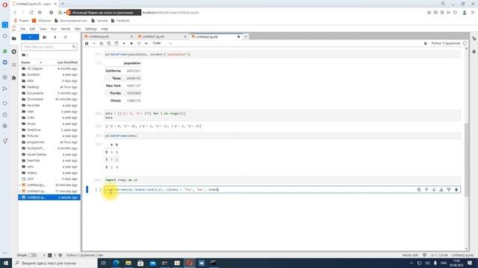This screenshot has height=268, width=478.
Task: Save the notebook with the toolbar save icon
Action: (x=87, y=43)
